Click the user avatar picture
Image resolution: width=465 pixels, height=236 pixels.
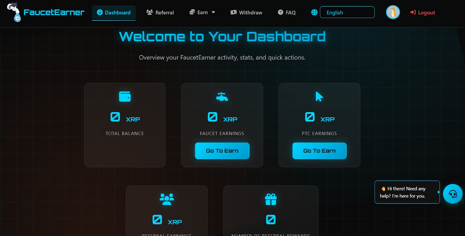click(393, 12)
